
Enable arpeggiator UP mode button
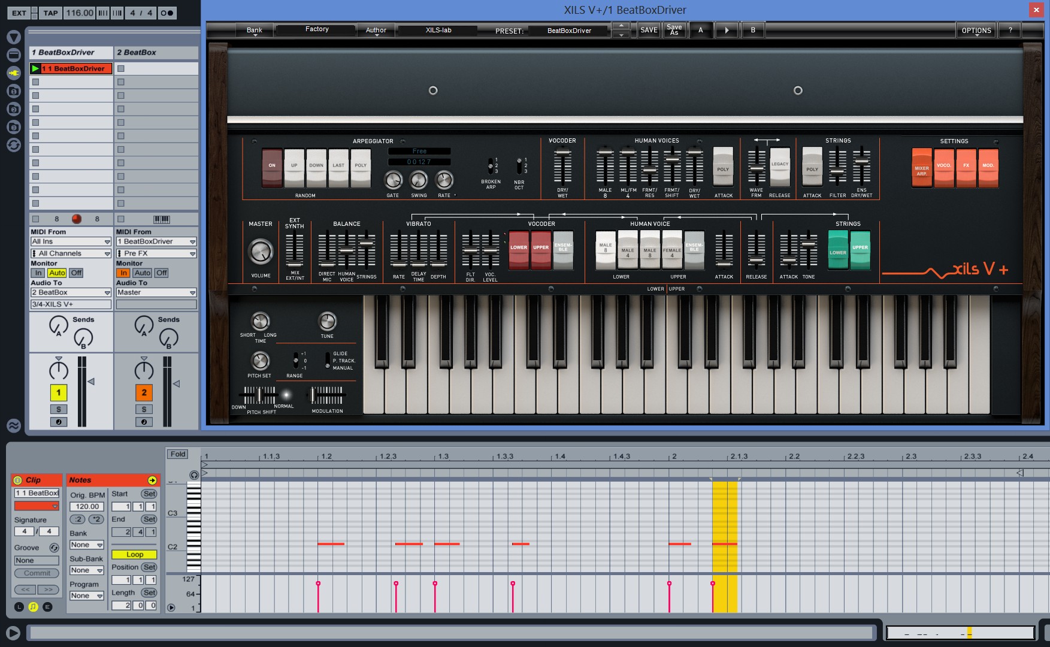pos(294,168)
